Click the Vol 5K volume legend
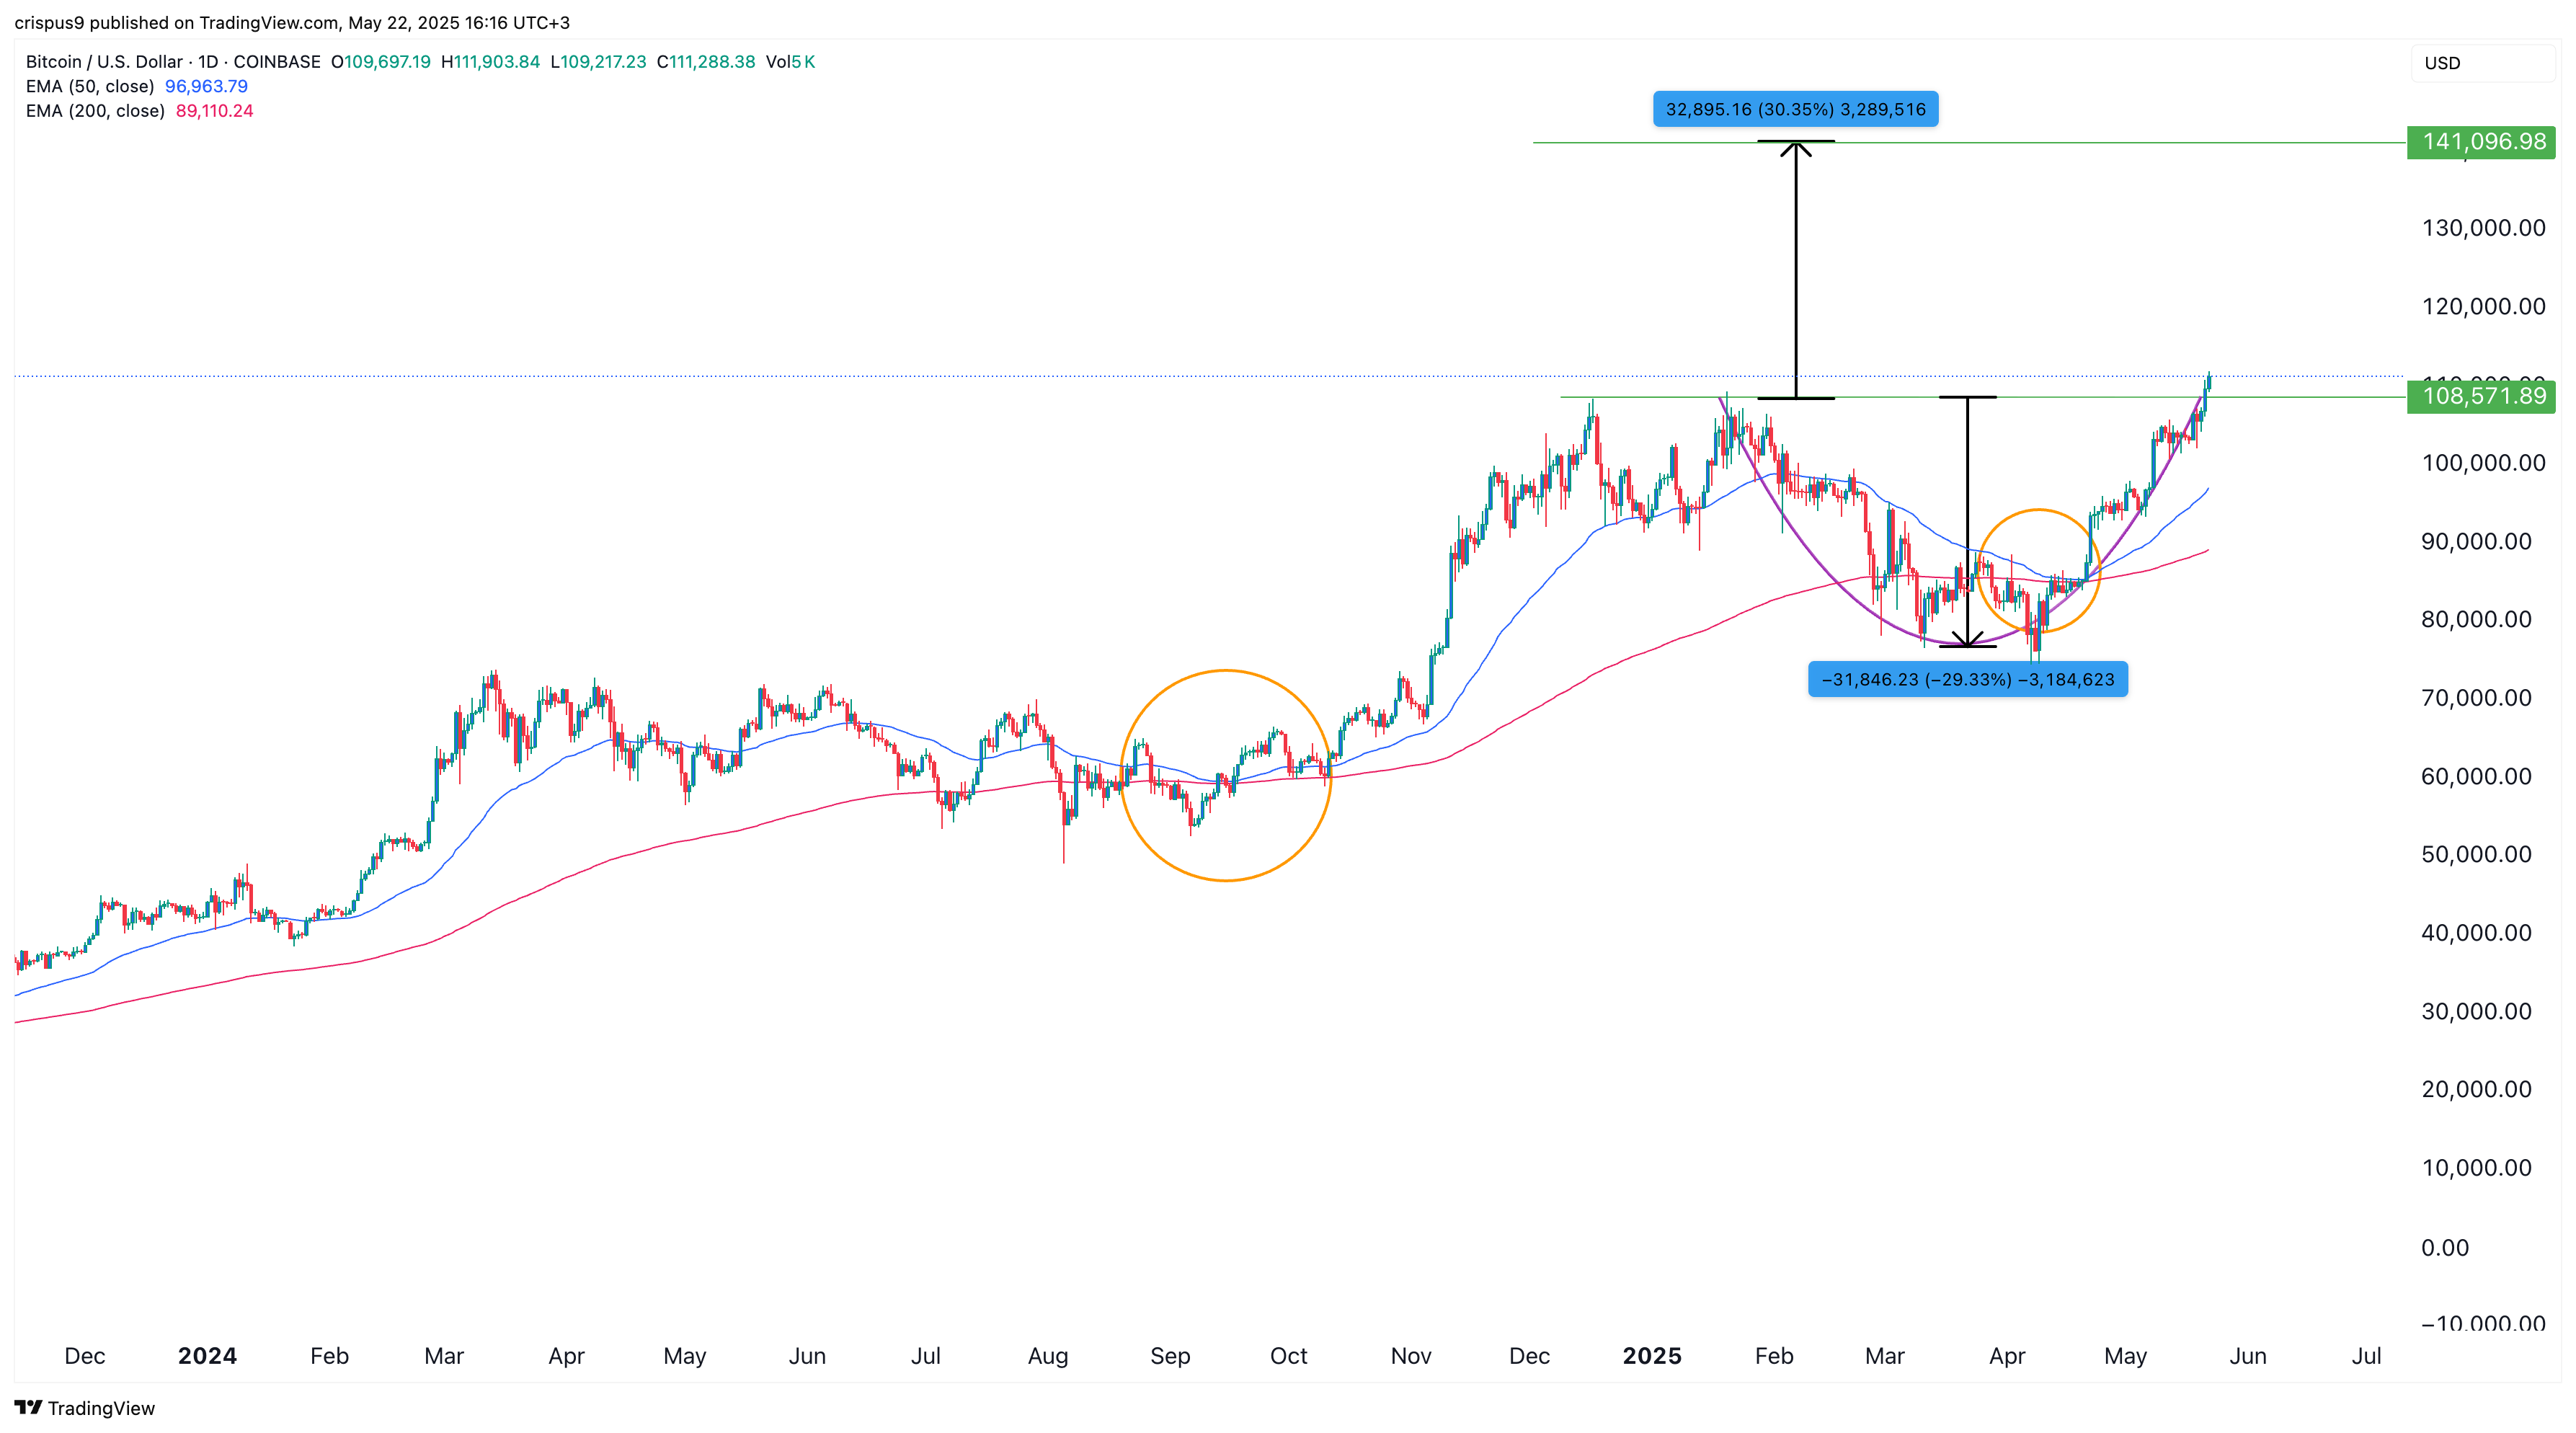 (x=790, y=62)
